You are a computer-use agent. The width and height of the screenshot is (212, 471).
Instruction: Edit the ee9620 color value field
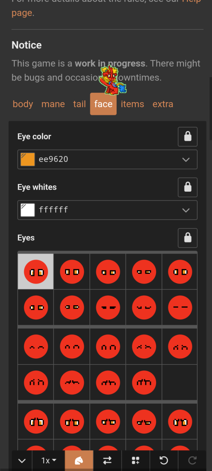tap(108, 159)
